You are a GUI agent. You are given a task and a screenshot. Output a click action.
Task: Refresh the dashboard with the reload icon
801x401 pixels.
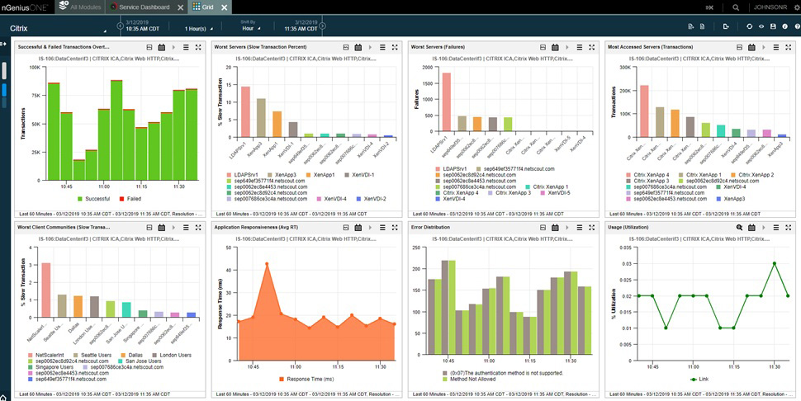[x=749, y=26]
